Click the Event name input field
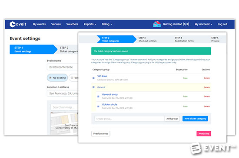This screenshot has width=239, height=158. coord(63,67)
